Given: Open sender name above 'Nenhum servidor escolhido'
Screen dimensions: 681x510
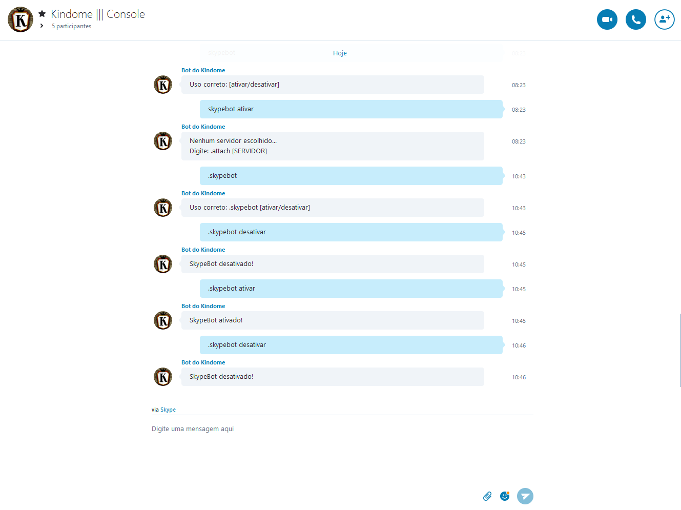Looking at the screenshot, I should click(x=203, y=127).
